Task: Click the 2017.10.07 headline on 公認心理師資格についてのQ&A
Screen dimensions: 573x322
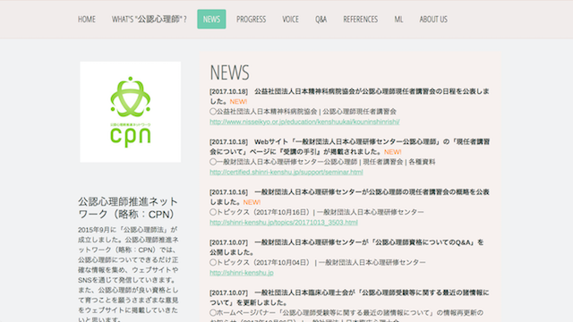Action: (x=346, y=248)
